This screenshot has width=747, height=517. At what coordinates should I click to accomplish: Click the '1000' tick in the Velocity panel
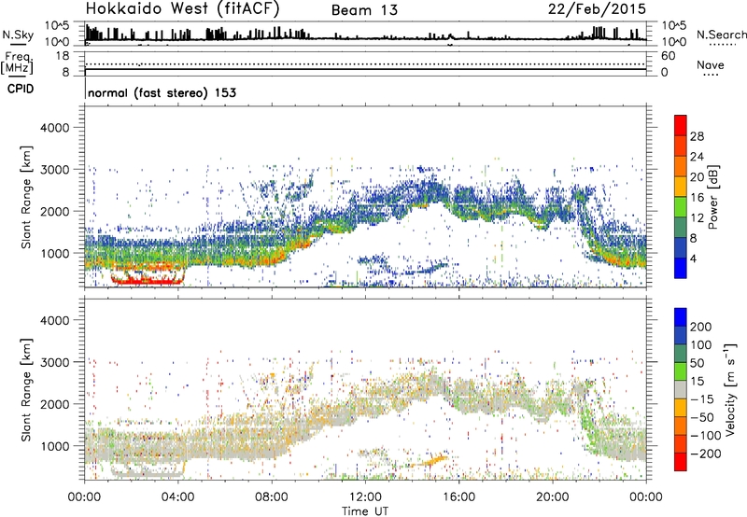pos(54,446)
